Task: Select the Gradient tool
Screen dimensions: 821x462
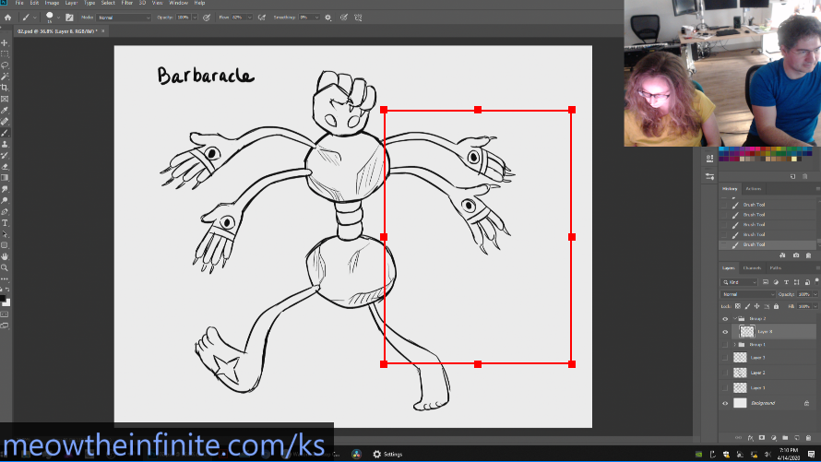Action: tap(5, 178)
